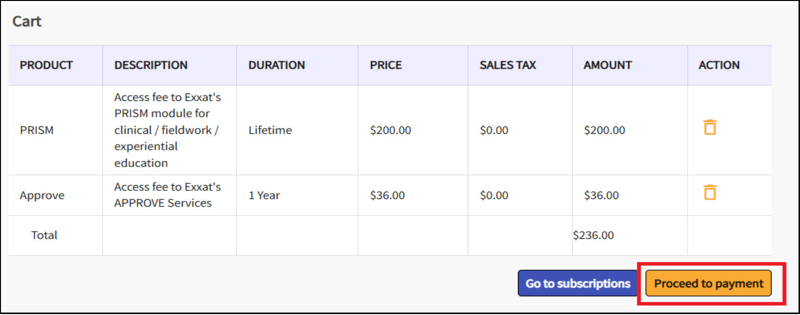Select the Lifetime duration cell
This screenshot has height=315, width=800.
pos(270,130)
